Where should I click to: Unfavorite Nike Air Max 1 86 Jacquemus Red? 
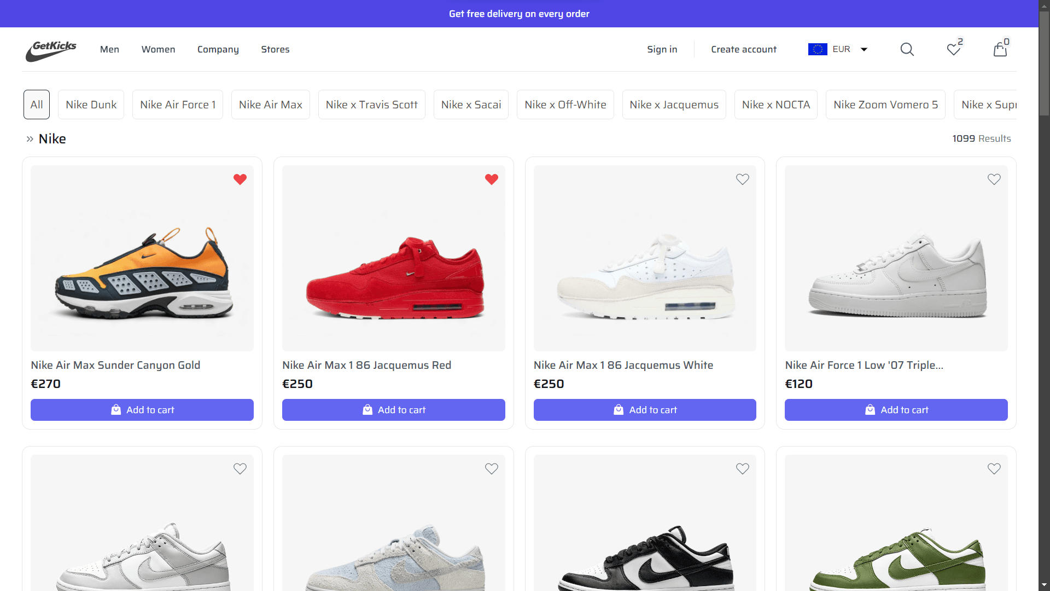click(492, 179)
